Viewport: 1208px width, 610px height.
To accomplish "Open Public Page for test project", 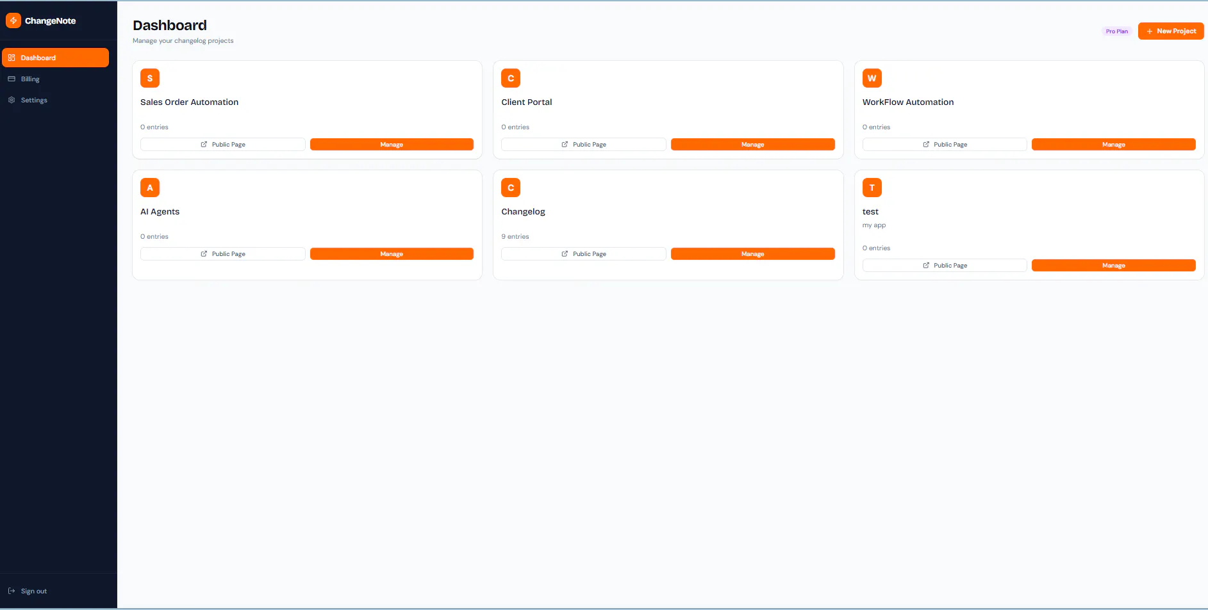I will pyautogui.click(x=945, y=266).
